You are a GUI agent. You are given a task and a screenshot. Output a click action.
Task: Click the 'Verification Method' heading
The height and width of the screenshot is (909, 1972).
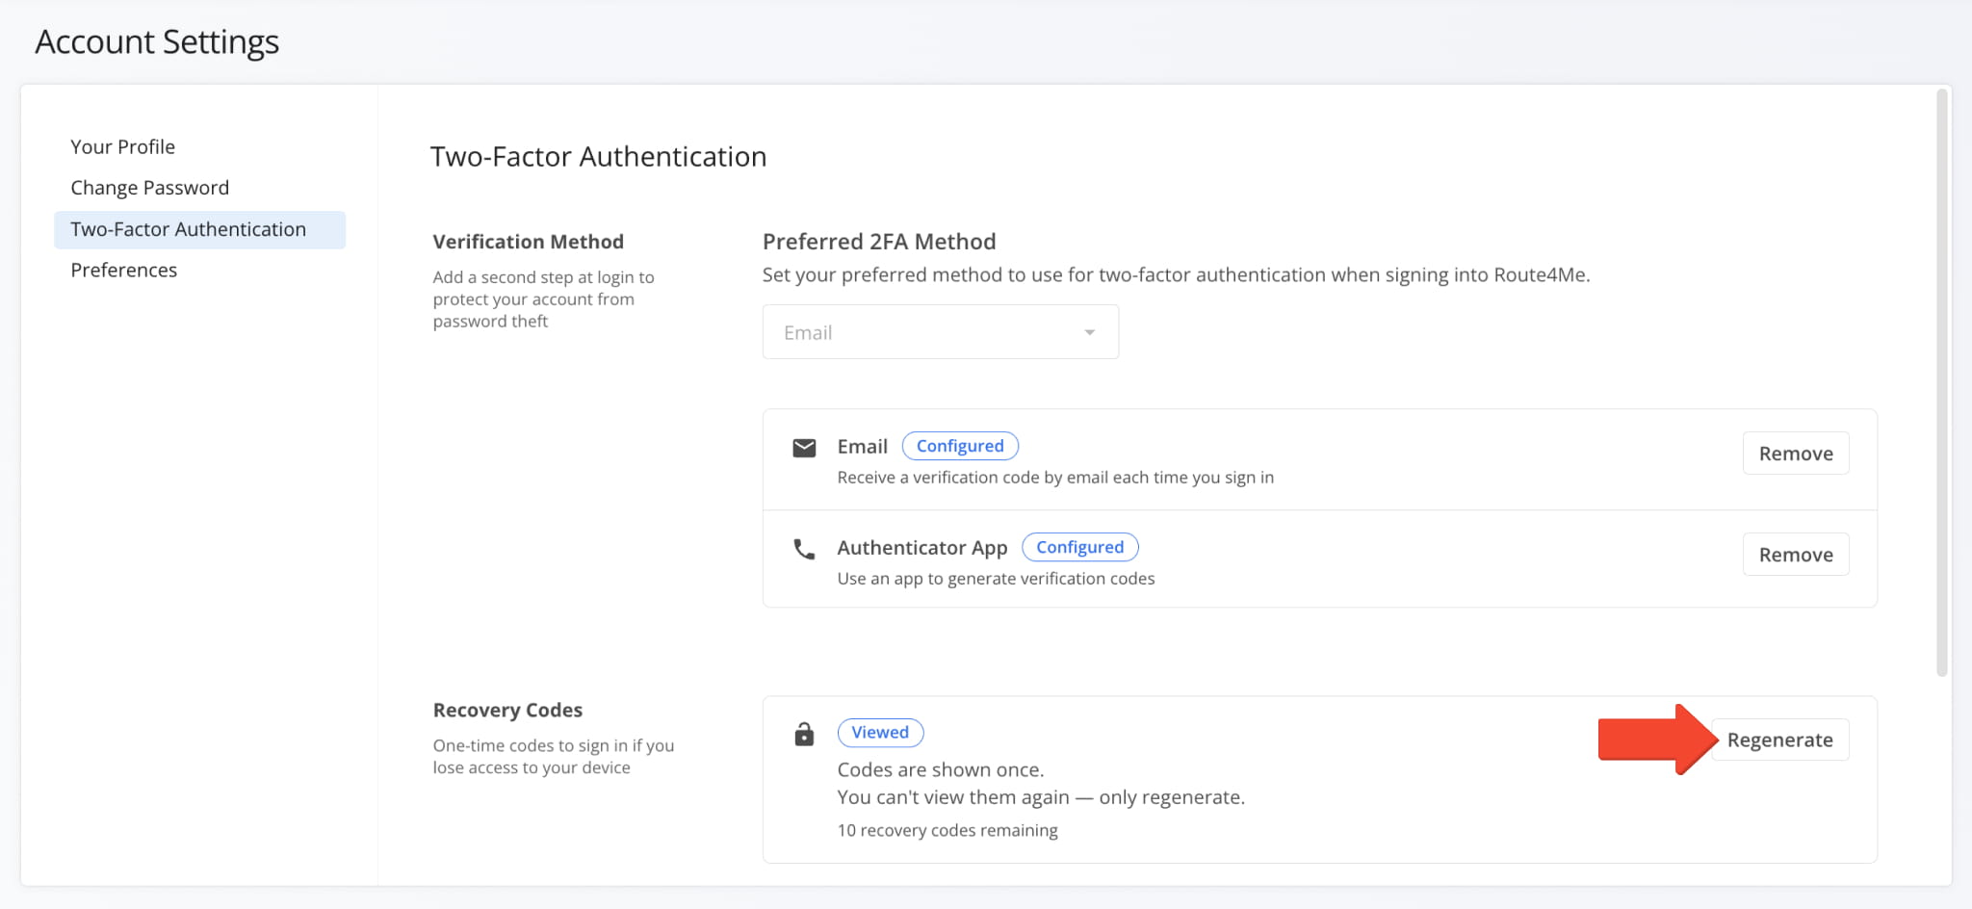pyautogui.click(x=528, y=242)
